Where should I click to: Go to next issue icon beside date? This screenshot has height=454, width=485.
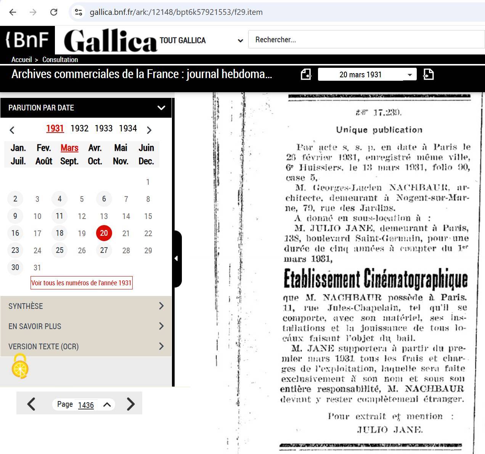[x=428, y=74]
